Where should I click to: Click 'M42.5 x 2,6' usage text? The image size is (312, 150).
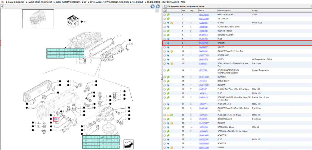(x=257, y=23)
